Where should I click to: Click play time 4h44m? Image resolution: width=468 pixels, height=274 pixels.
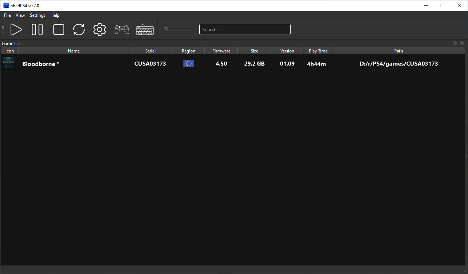tap(317, 64)
